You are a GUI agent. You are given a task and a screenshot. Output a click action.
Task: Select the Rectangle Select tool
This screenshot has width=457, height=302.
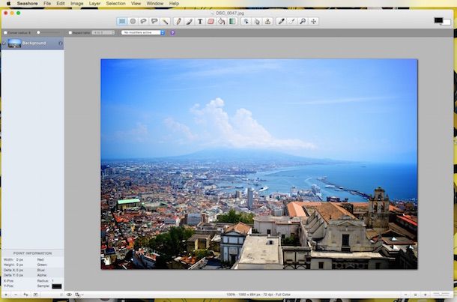(x=122, y=21)
